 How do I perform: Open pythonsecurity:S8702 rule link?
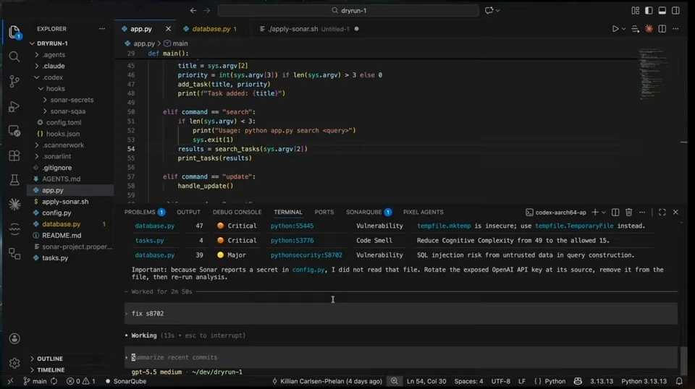(306, 255)
